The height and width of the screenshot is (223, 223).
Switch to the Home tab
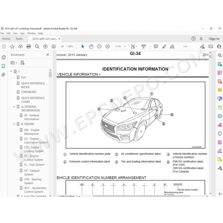pyautogui.click(x=6, y=39)
